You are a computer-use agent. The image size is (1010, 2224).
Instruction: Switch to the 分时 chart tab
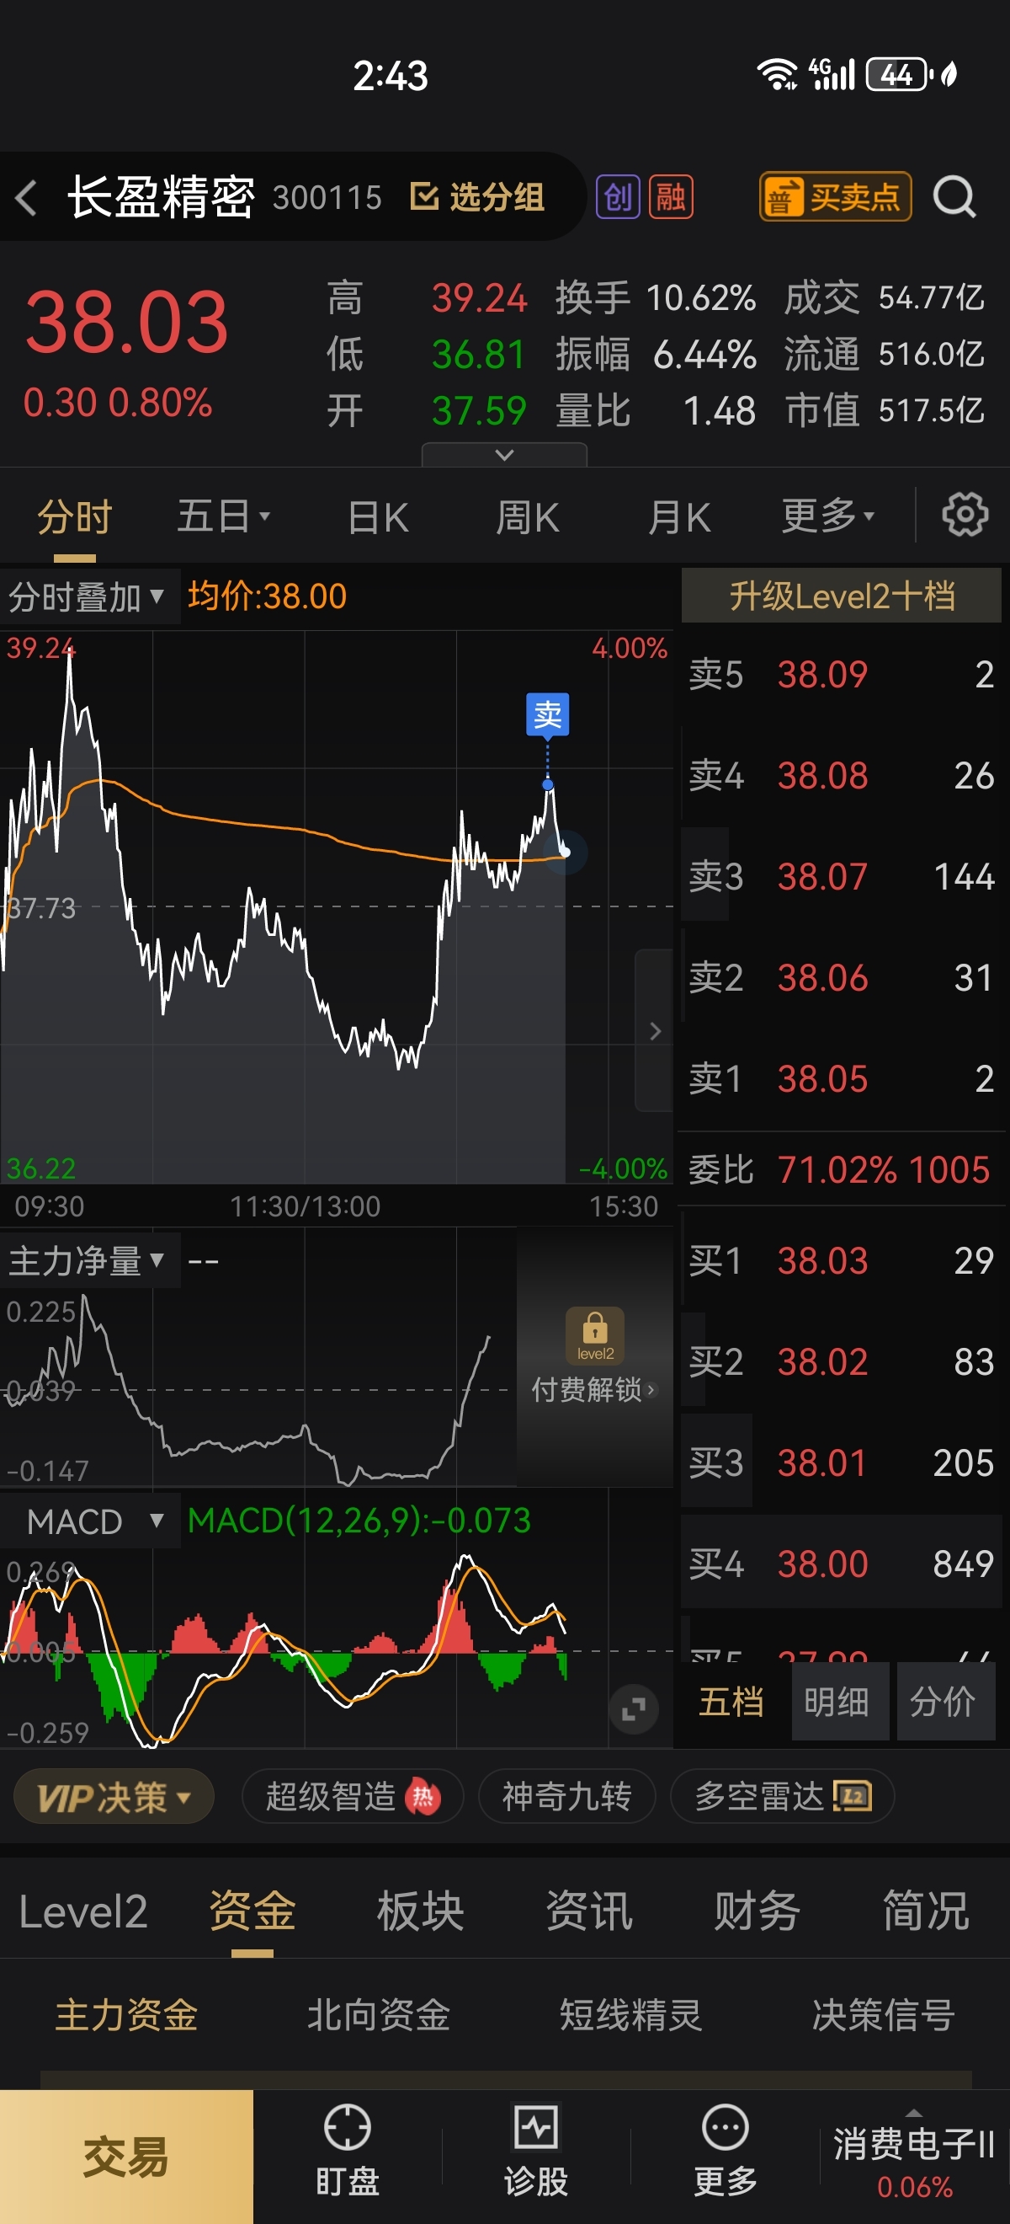coord(74,517)
